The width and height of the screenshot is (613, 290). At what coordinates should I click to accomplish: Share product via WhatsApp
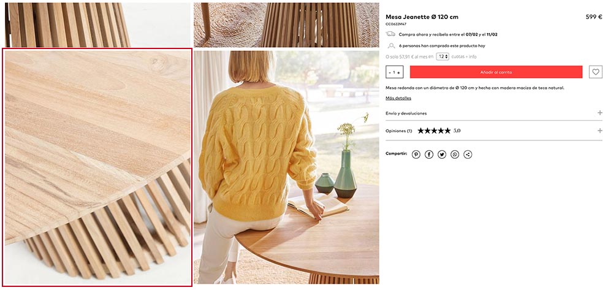click(455, 155)
